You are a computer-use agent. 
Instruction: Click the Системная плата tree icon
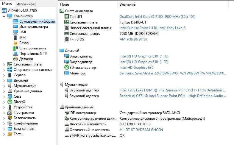pyautogui.click(x=10, y=64)
